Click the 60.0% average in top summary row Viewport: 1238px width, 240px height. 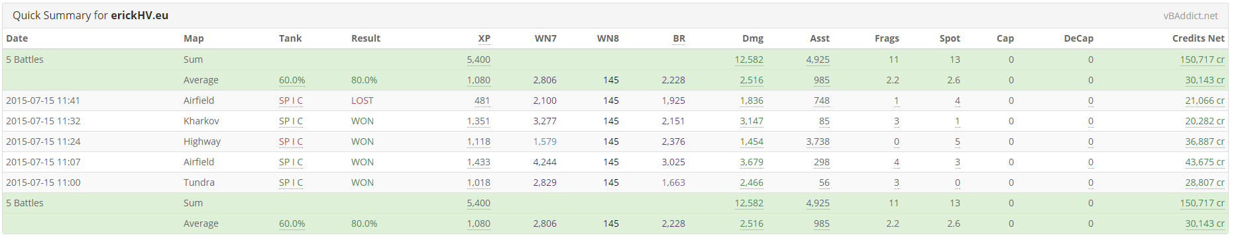coord(292,80)
